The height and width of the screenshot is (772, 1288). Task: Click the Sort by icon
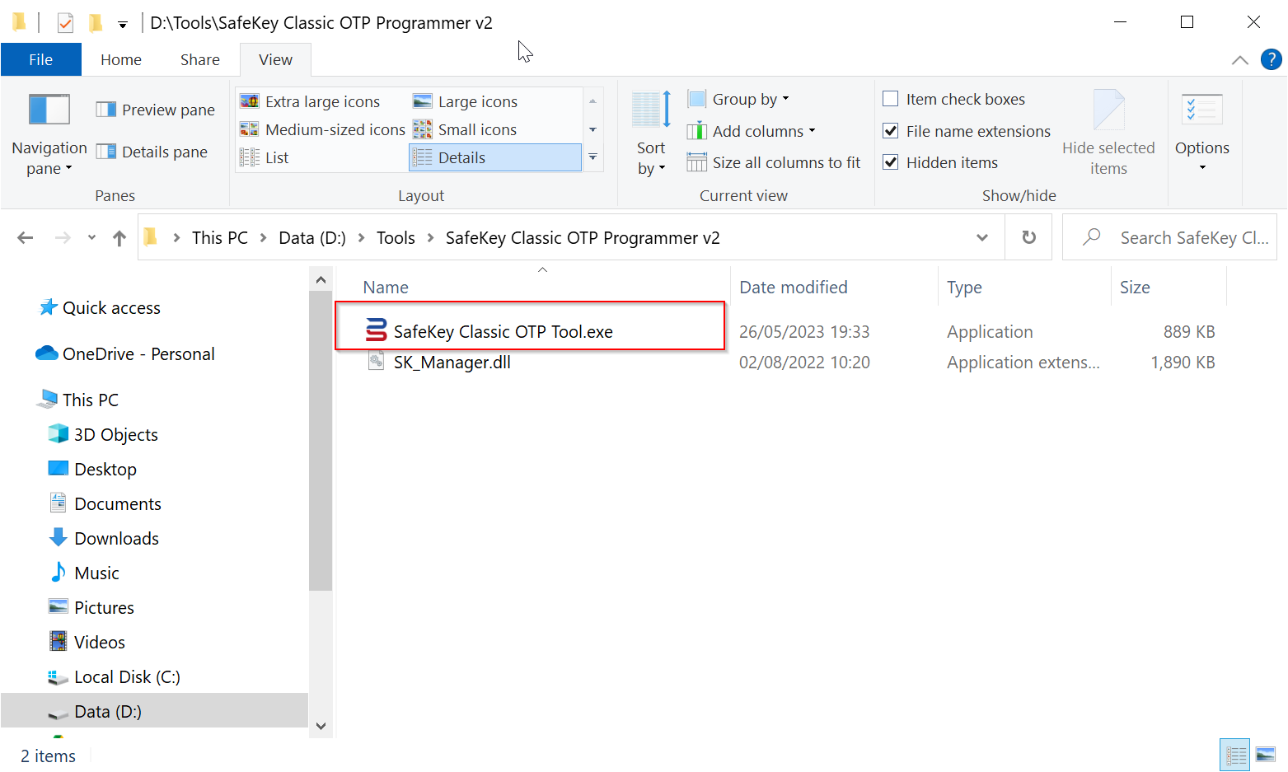tap(651, 110)
